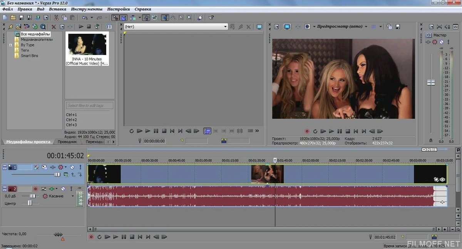Remove selected media with X icon
462x249 pixels.
point(54,27)
